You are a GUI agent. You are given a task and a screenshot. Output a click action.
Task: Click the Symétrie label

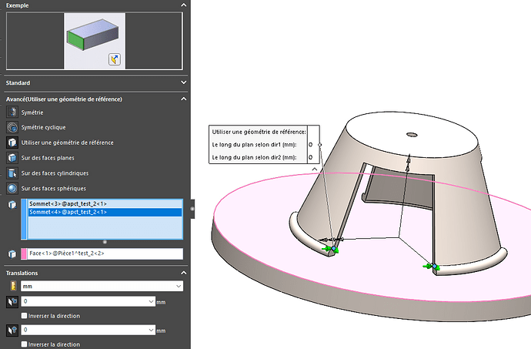pos(32,112)
